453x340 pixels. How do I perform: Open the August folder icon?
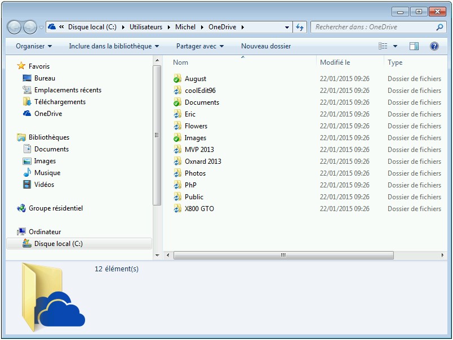tap(177, 79)
